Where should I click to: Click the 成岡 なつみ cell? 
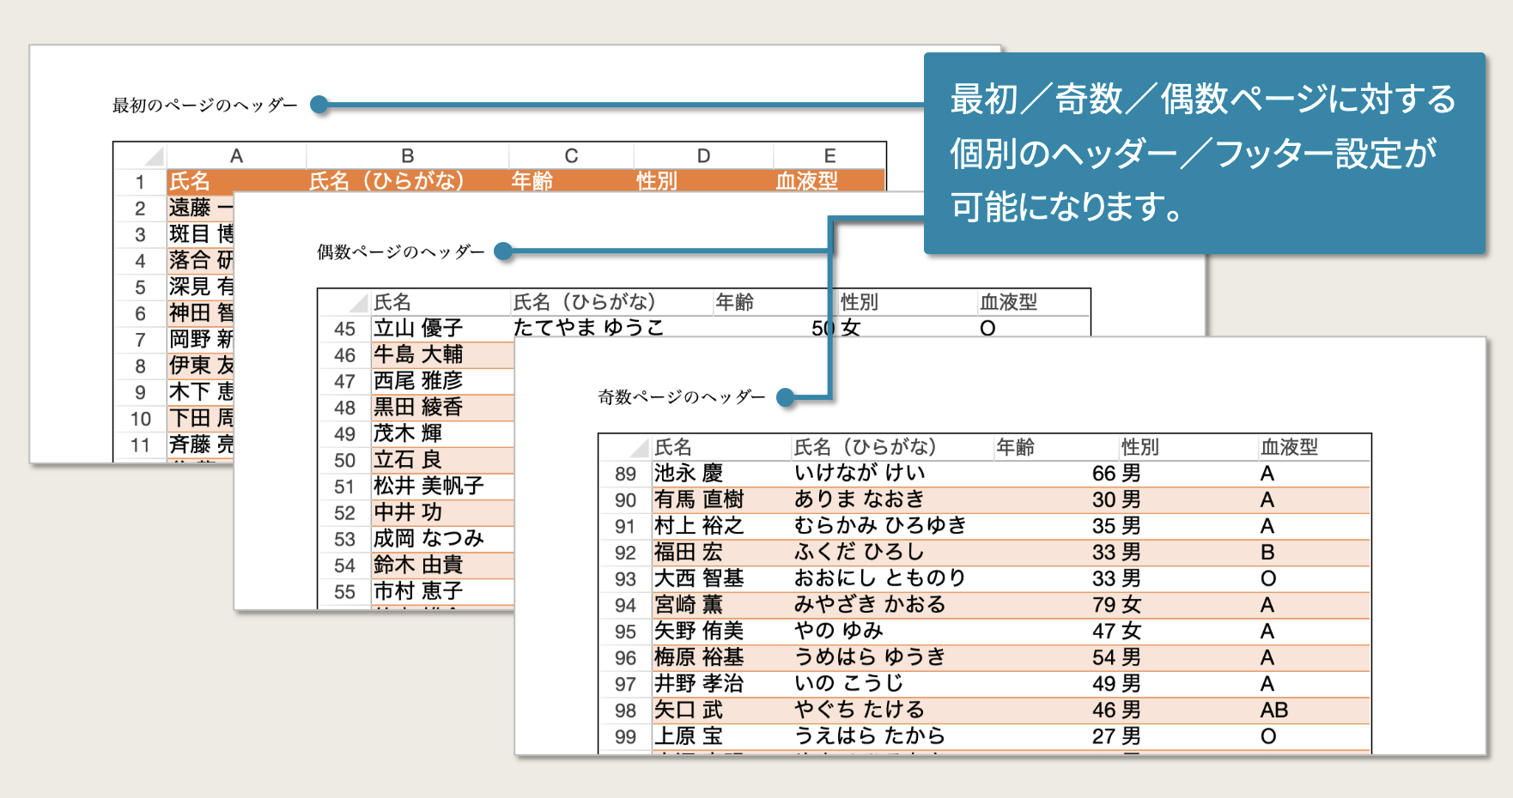tap(442, 539)
